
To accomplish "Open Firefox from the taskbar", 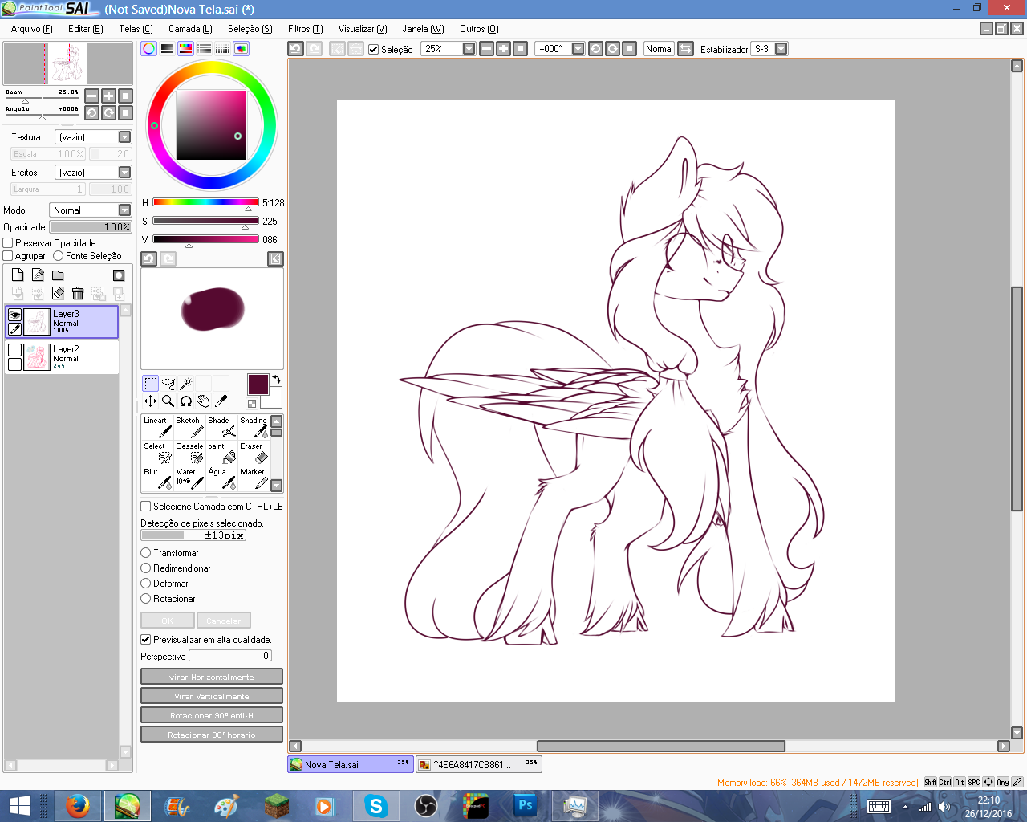I will 77,805.
